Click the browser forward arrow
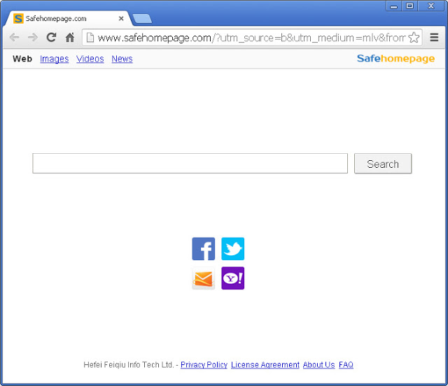The height and width of the screenshot is (386, 448). (33, 37)
